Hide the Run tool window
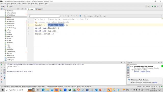 coord(125,62)
